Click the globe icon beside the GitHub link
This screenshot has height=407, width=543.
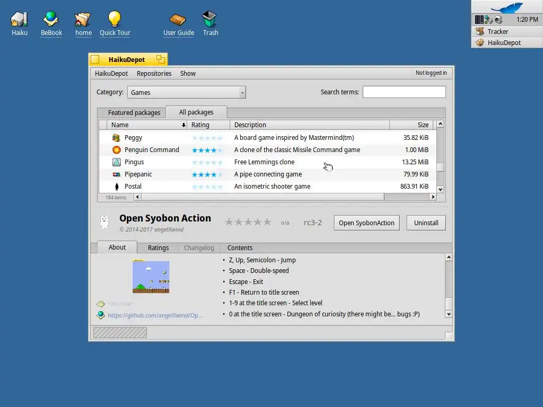(x=101, y=315)
